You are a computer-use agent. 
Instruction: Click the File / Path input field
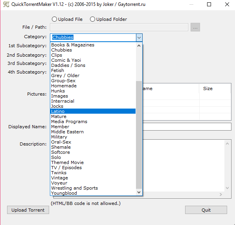(x=119, y=27)
